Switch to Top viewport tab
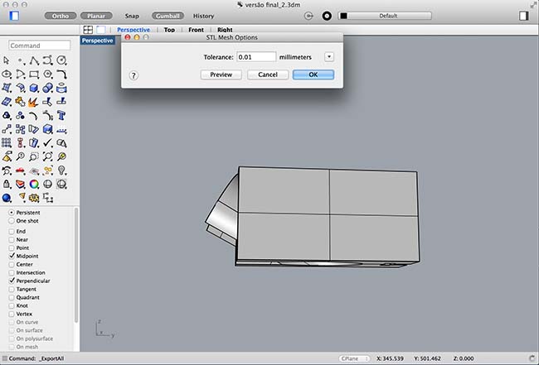Image resolution: width=539 pixels, height=365 pixels. pyautogui.click(x=169, y=30)
